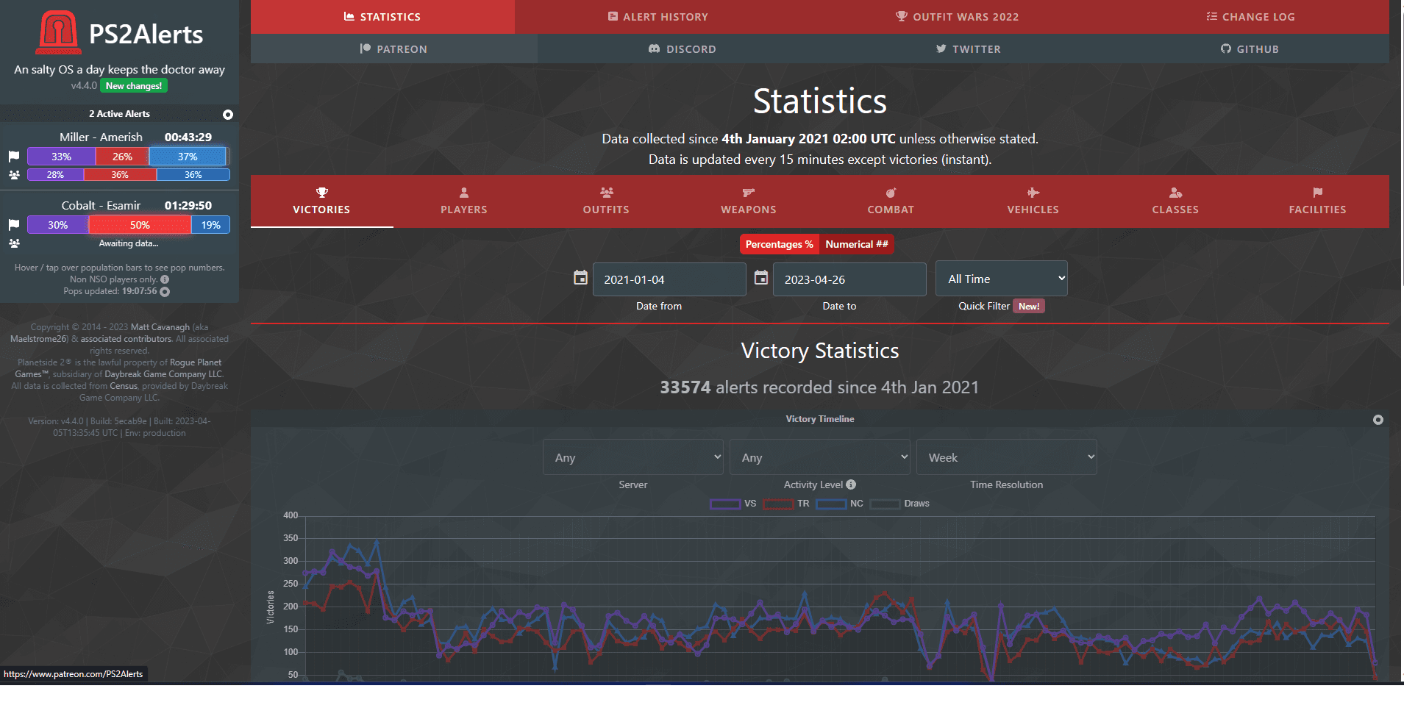Open the Matt Cavanagh link
The width and height of the screenshot is (1404, 719).
click(160, 327)
